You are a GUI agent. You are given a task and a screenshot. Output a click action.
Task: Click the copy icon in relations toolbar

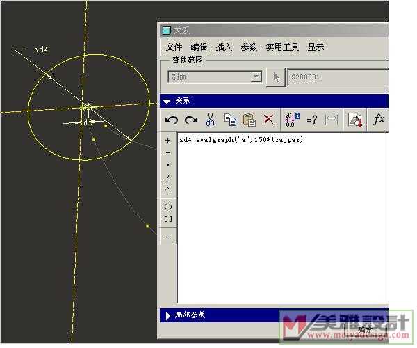(x=230, y=120)
